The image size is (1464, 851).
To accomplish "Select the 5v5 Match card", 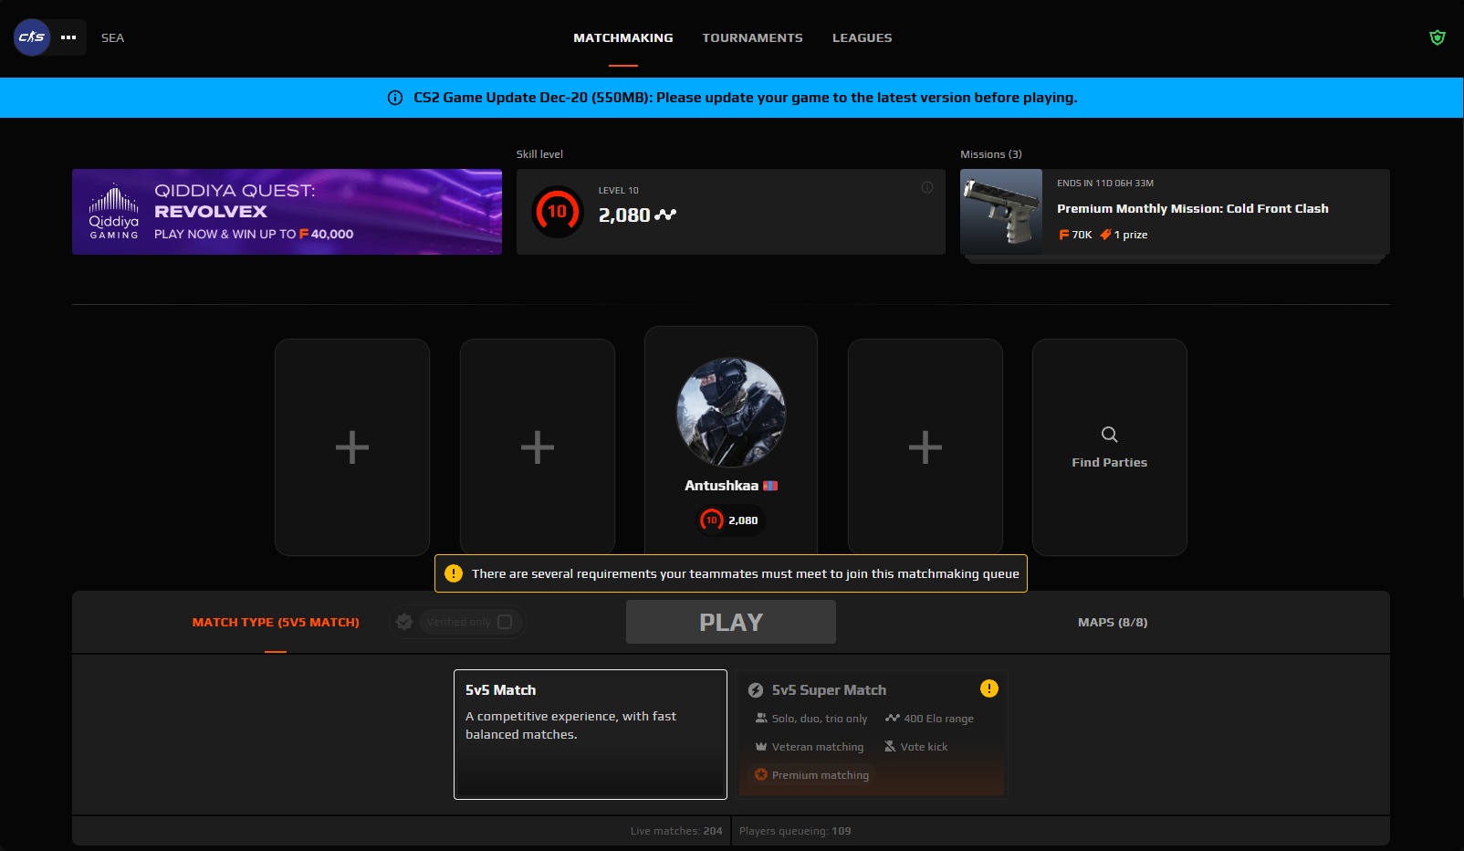I will coord(591,734).
